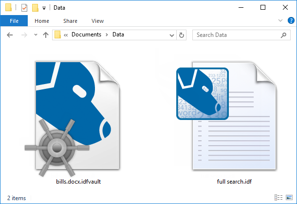Switch to details view in status bar
The width and height of the screenshot is (297, 204).
pyautogui.click(x=278, y=198)
